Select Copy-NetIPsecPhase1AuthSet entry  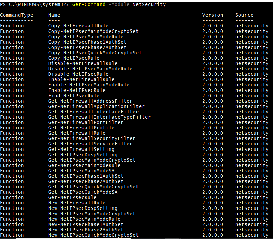tap(87, 42)
